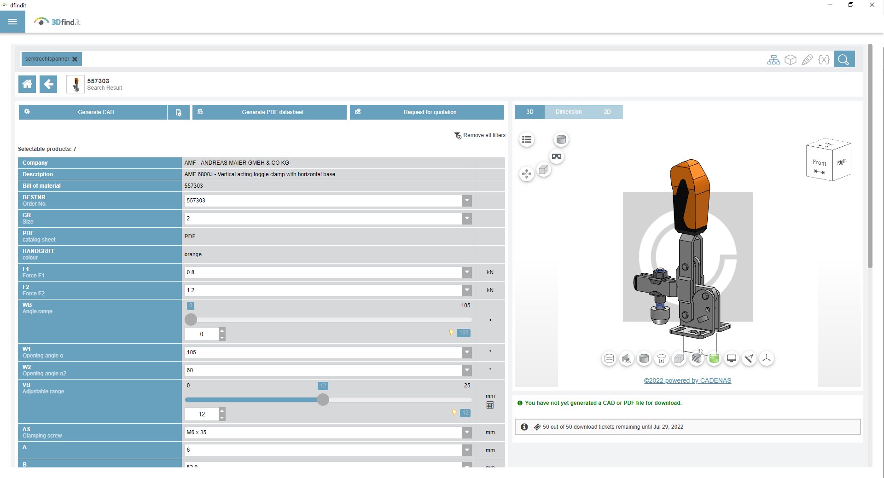The height and width of the screenshot is (478, 884).
Task: Start the rotation animation in viewer
Action: (662, 359)
